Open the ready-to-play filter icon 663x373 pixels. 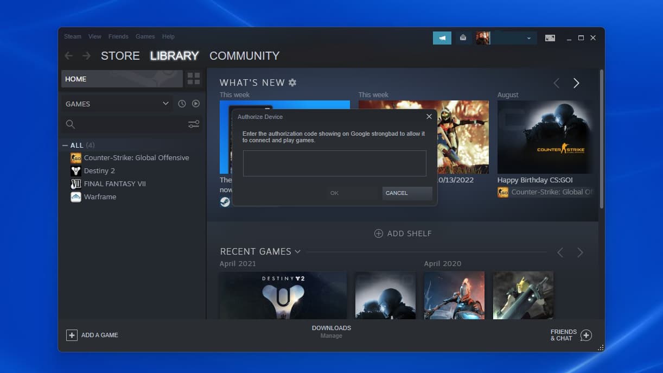(x=196, y=103)
